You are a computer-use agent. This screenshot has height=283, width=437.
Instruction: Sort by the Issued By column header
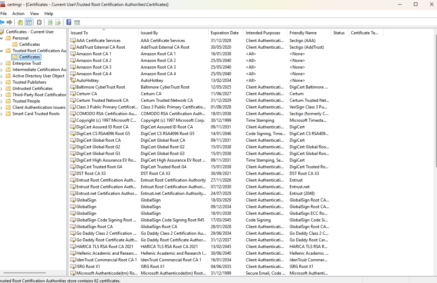pyautogui.click(x=174, y=33)
